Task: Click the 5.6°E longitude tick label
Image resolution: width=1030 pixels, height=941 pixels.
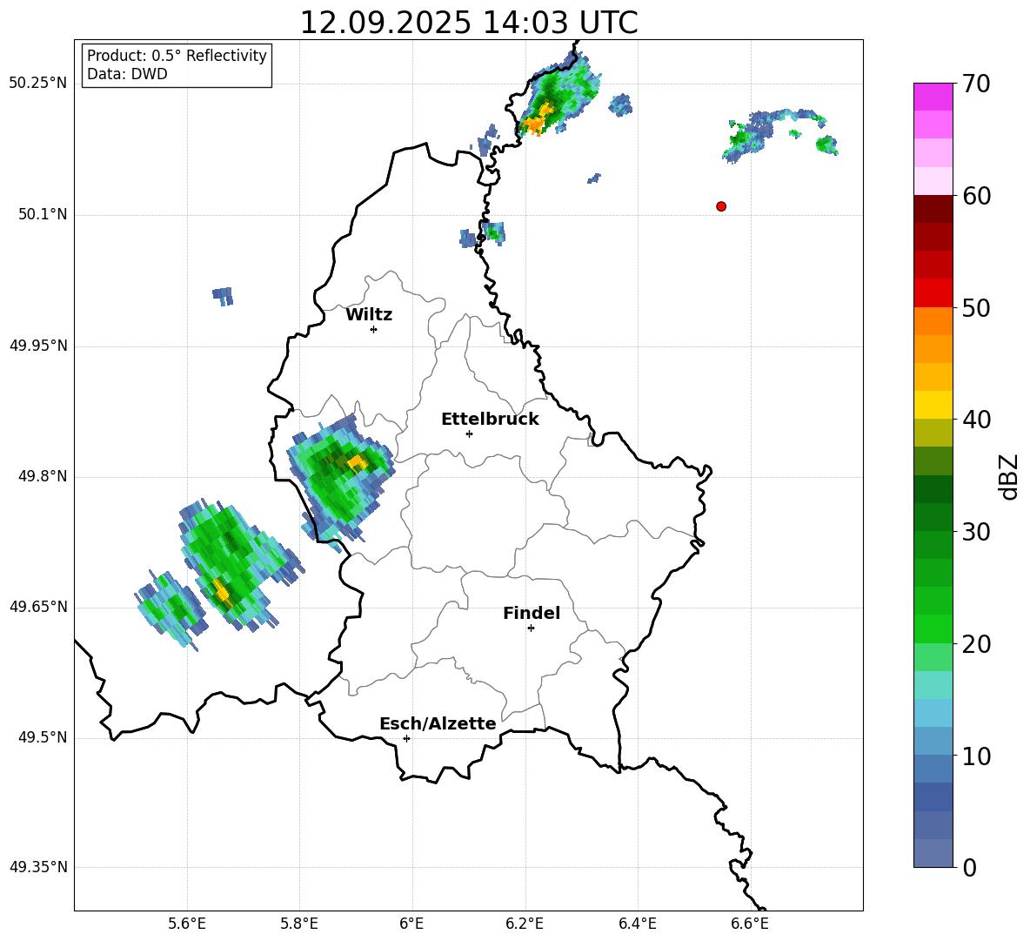Action: point(187,924)
